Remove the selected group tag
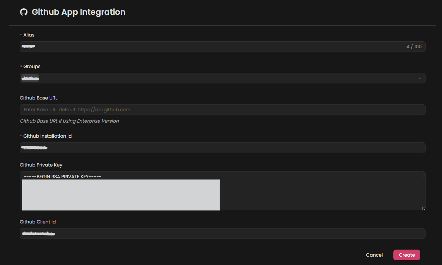Screen dimensions: 442x265 (x=36, y=78)
